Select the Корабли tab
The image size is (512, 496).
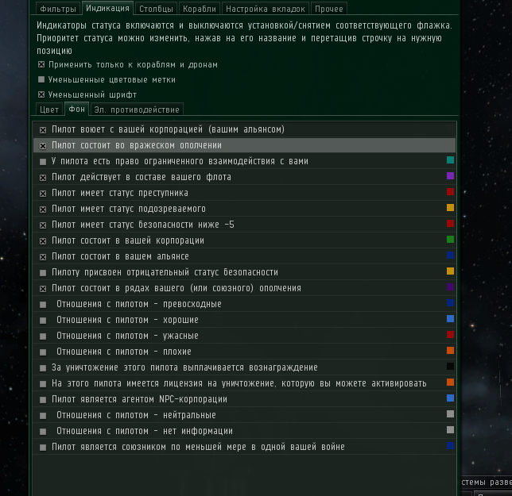coord(200,9)
